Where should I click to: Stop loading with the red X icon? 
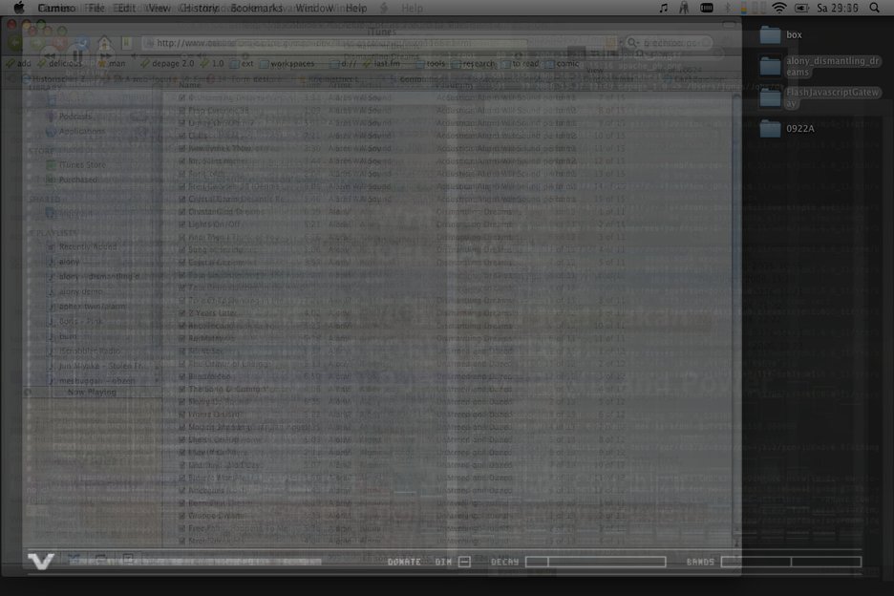pyautogui.click(x=59, y=43)
